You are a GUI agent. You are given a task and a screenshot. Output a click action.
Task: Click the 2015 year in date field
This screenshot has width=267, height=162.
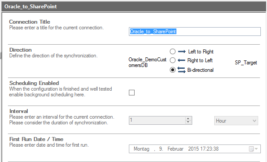coord(194,149)
